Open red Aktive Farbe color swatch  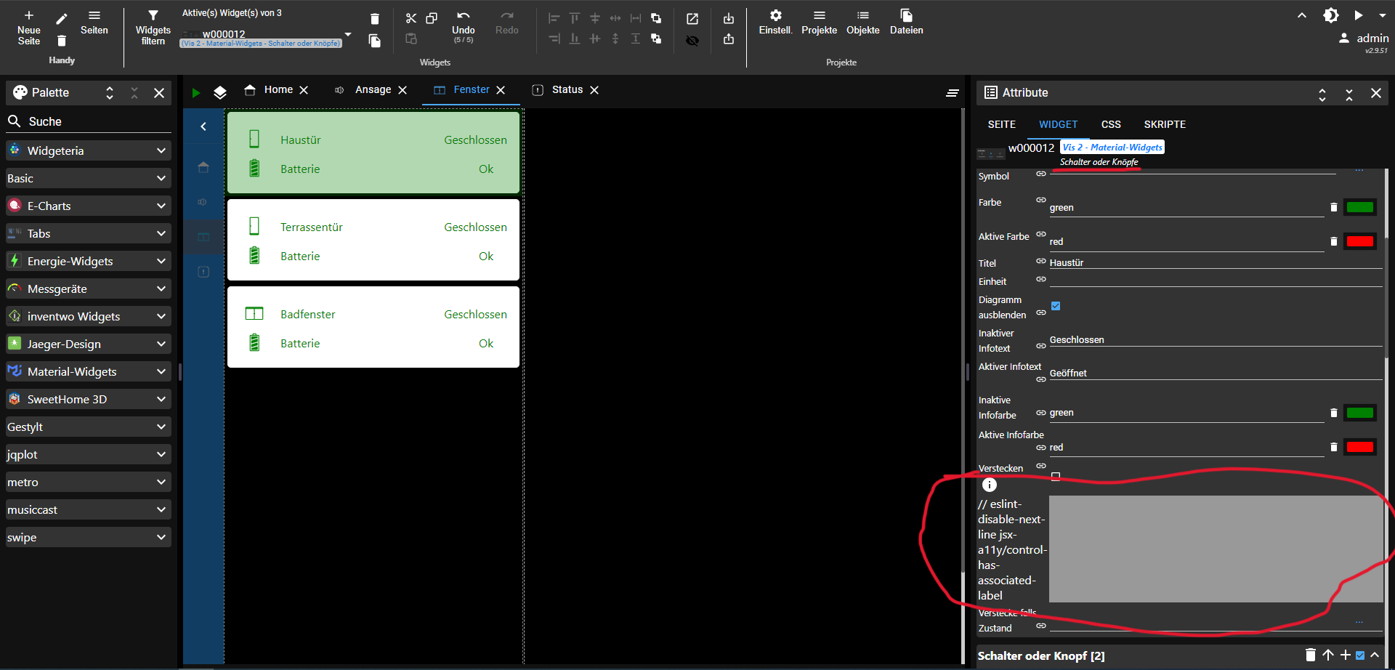point(1359,241)
